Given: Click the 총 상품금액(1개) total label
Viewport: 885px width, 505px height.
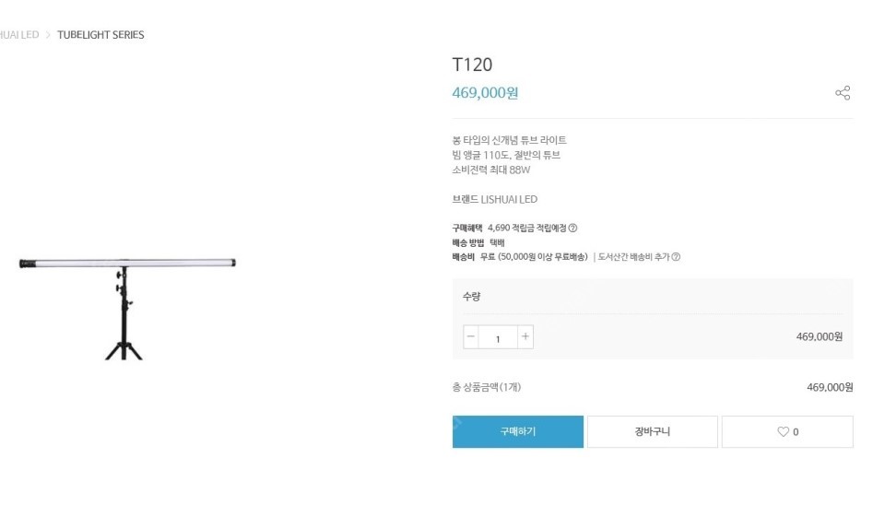Looking at the screenshot, I should tap(492, 387).
